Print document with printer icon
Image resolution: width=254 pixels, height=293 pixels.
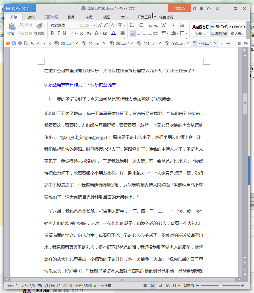click(20, 43)
